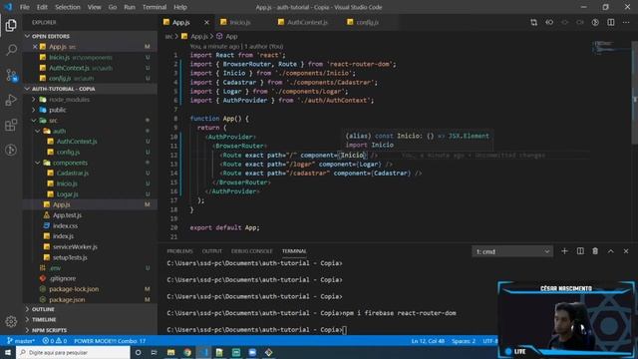Switch to the Output panel tab
This screenshot has width=638, height=359.
click(x=212, y=251)
